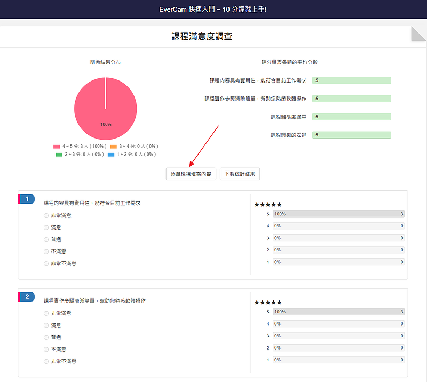Click the five-star rating in question 1

268,205
